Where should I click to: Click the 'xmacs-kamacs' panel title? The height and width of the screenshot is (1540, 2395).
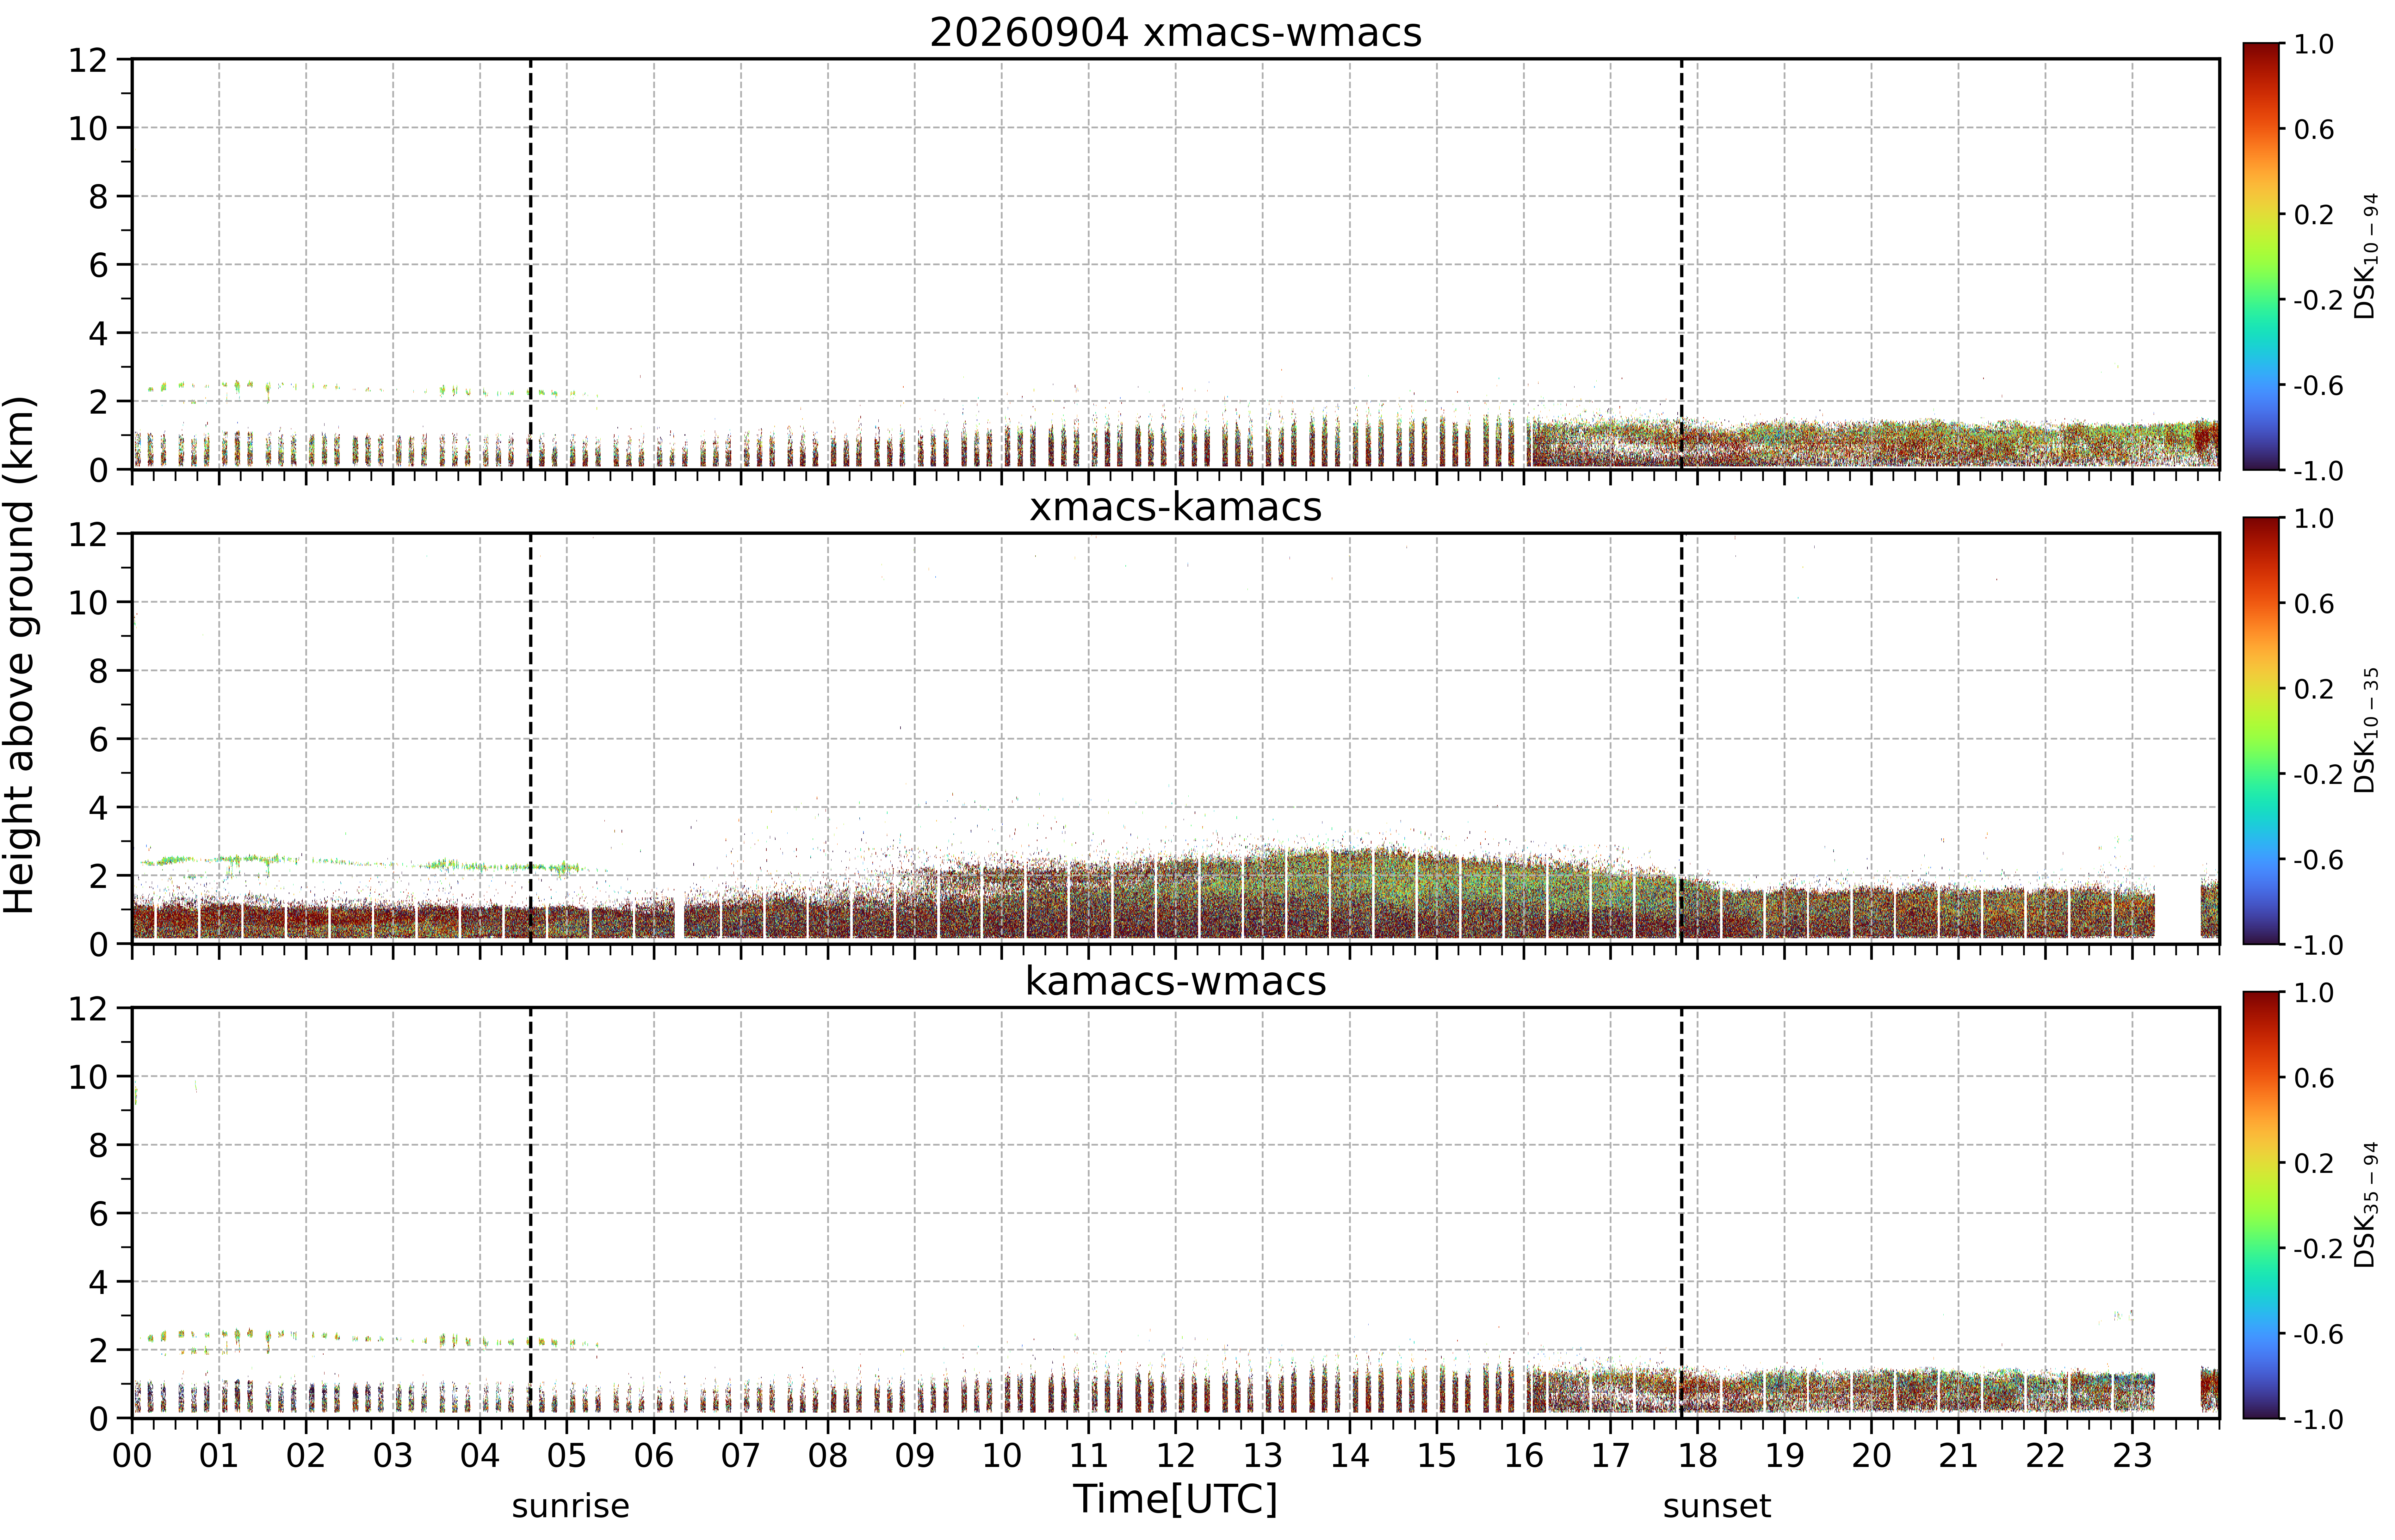(x=1175, y=507)
